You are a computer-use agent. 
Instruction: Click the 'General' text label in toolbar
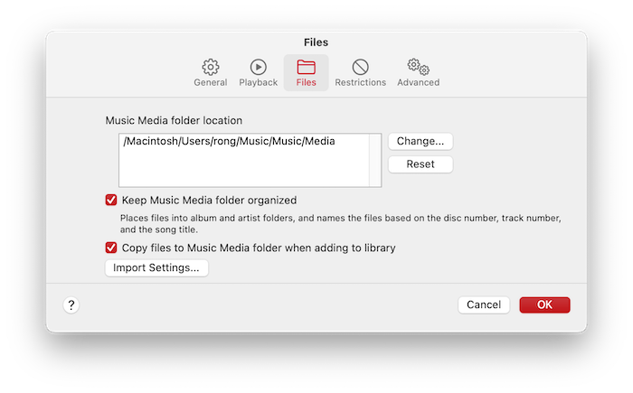tap(211, 82)
